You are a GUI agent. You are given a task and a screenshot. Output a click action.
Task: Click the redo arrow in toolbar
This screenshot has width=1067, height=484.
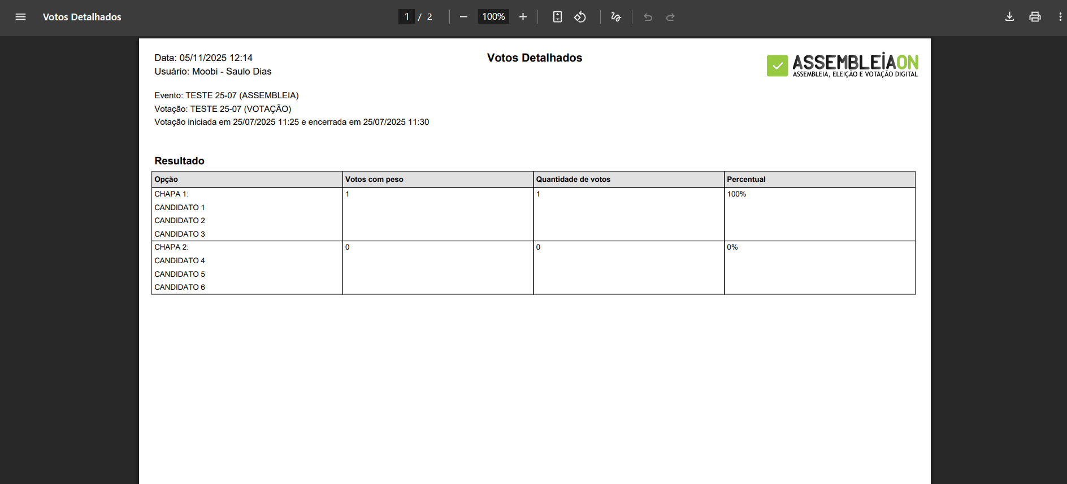point(670,17)
